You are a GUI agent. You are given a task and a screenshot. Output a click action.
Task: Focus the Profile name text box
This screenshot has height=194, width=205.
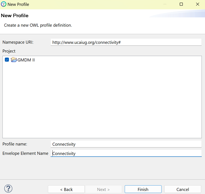[126, 144]
